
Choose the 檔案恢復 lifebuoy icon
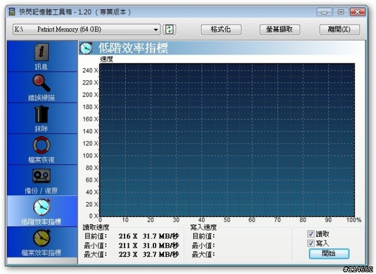(x=42, y=145)
